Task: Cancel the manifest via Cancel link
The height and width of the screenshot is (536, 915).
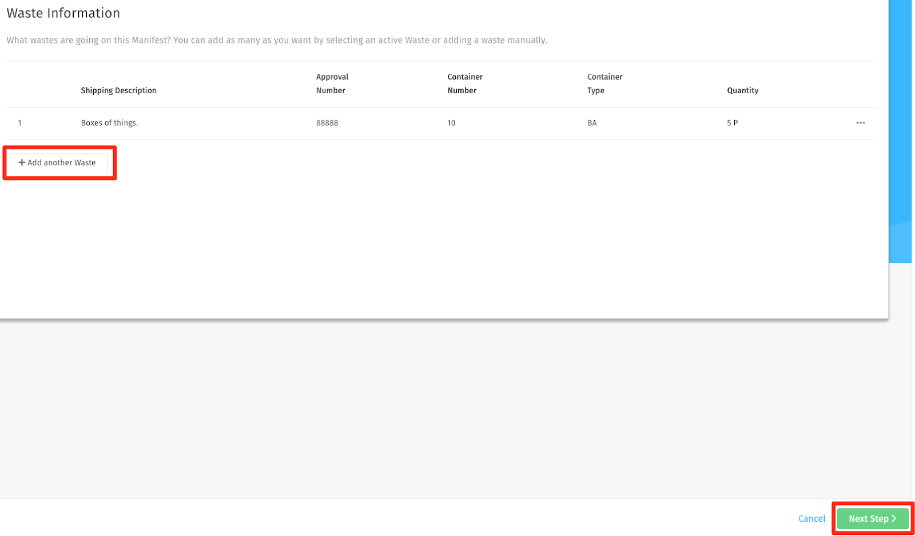Action: (x=811, y=518)
